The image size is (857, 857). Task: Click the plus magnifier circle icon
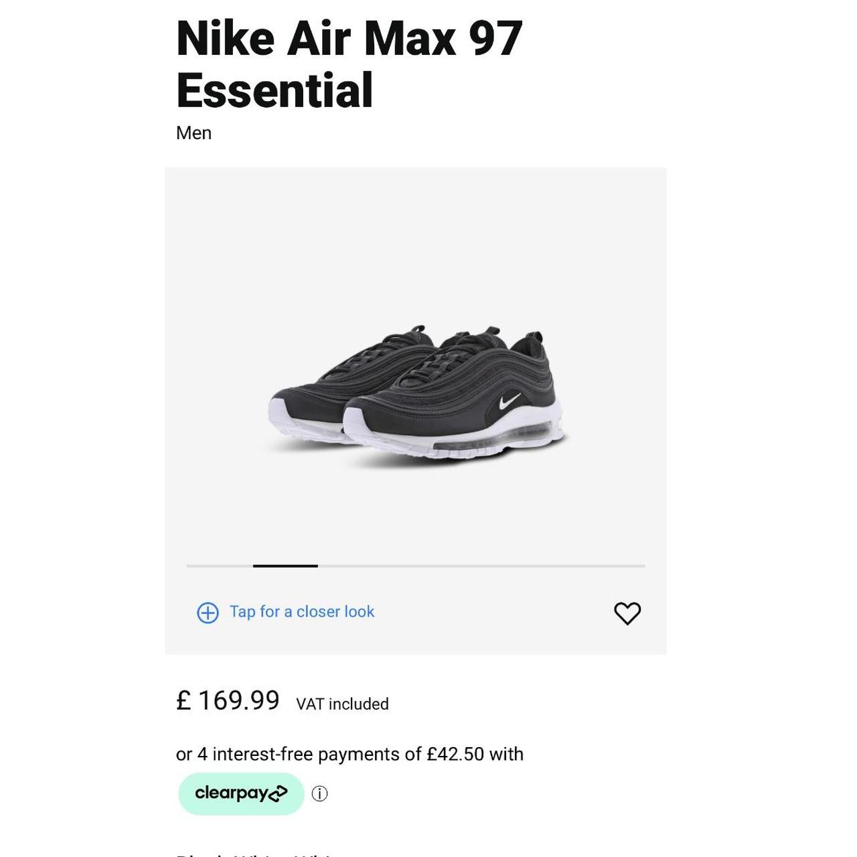[x=208, y=613]
